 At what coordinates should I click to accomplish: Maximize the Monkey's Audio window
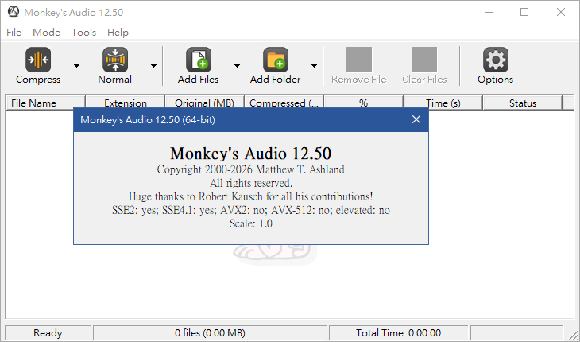(x=524, y=12)
